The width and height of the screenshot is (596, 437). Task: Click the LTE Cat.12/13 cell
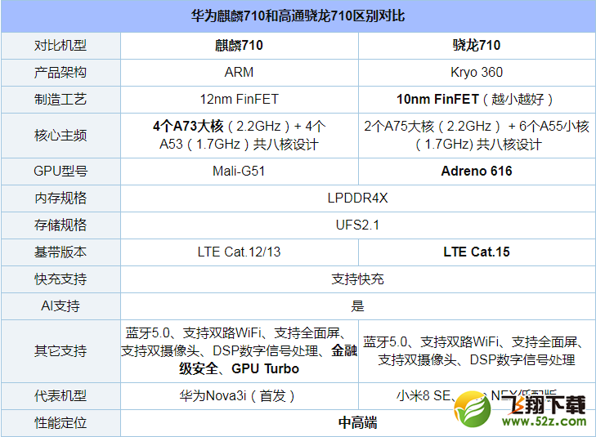click(239, 252)
